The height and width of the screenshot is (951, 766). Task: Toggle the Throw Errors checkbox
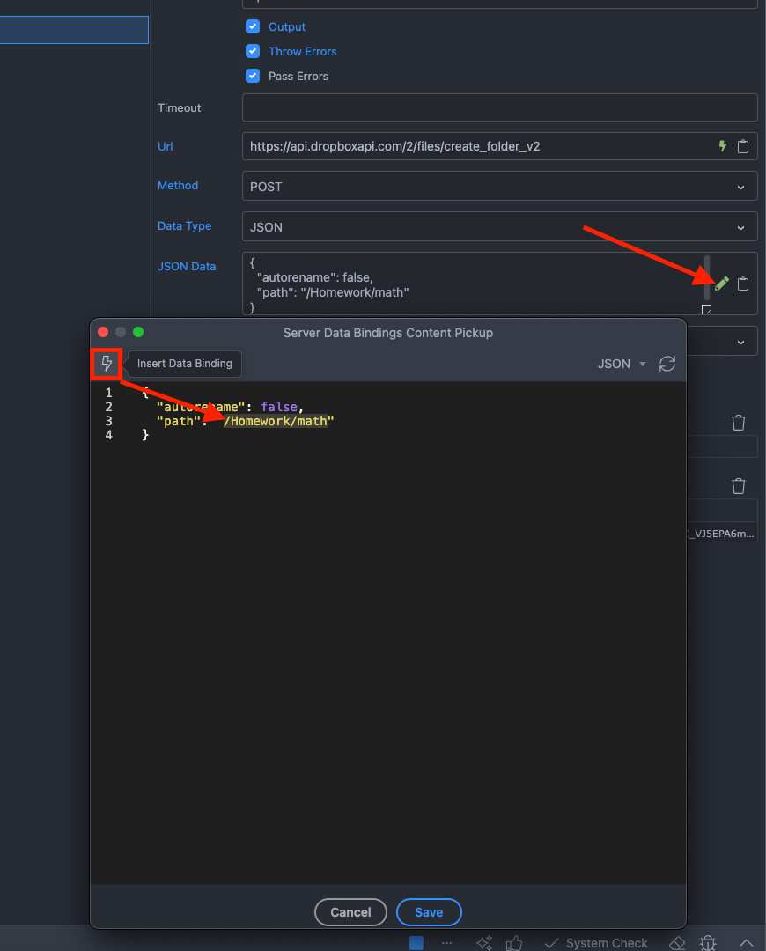pyautogui.click(x=253, y=52)
